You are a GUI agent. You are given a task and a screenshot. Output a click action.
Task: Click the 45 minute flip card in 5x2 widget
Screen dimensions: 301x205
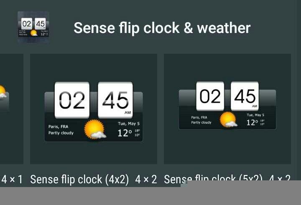pyautogui.click(x=245, y=96)
